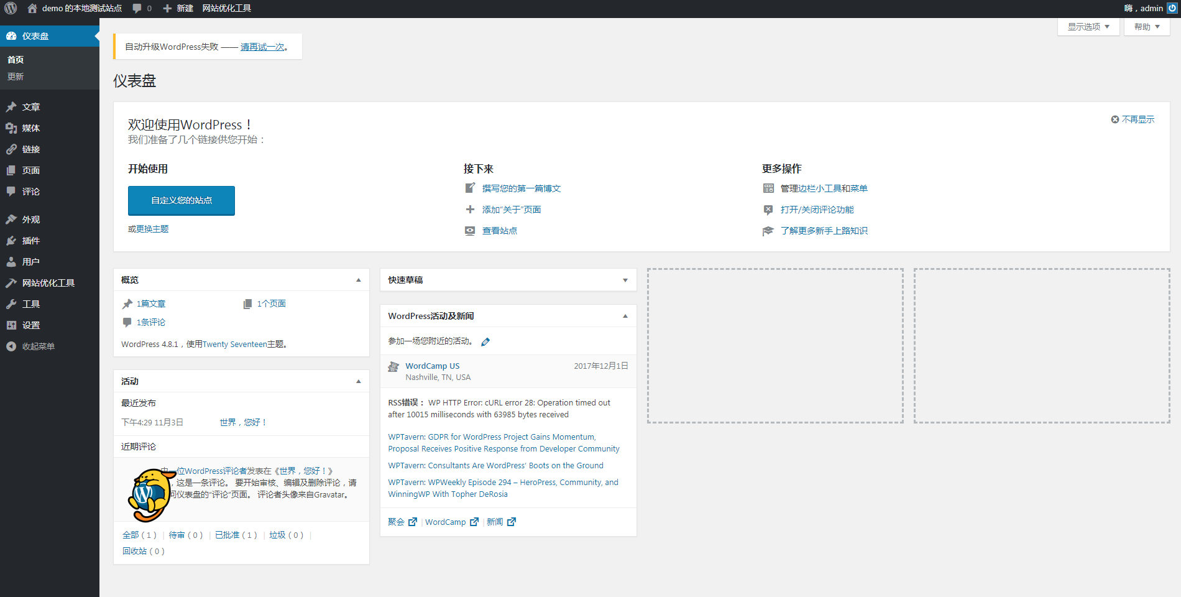Viewport: 1181px width, 597px height.
Task: Click the dismiss X icon beside 不再显示
Action: [x=1115, y=119]
